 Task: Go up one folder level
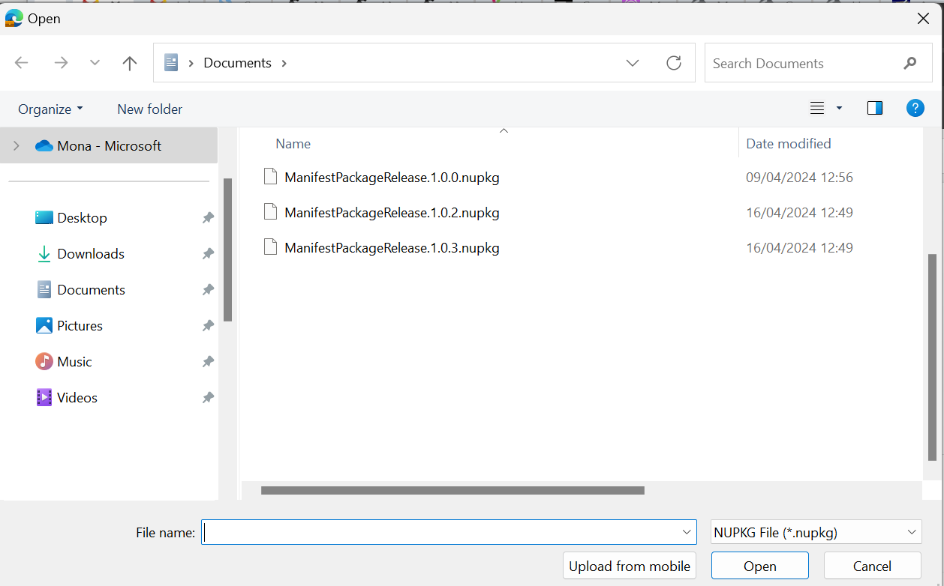point(129,63)
